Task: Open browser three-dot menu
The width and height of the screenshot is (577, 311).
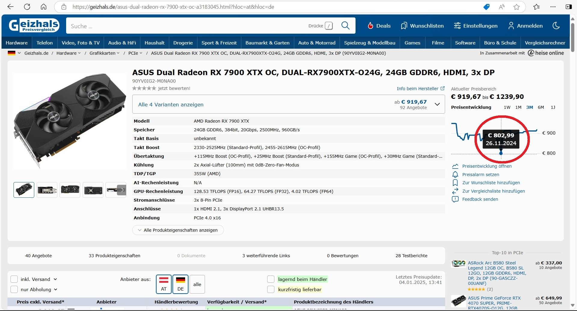Action: [x=553, y=7]
